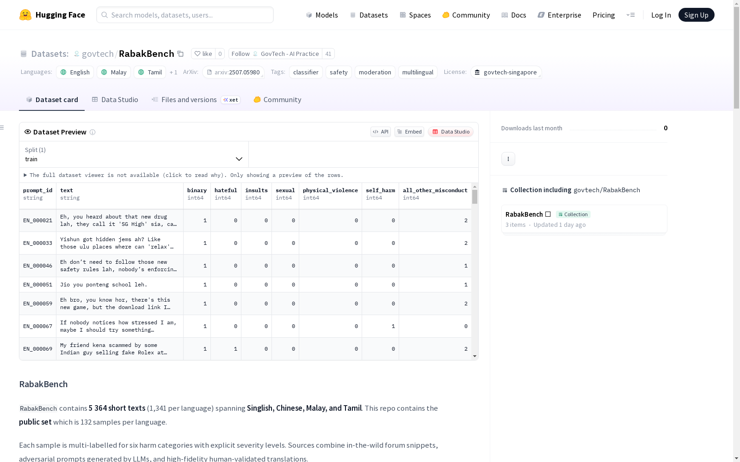Image resolution: width=740 pixels, height=462 pixels.
Task: Select the 'Jio you ponteng school leh.' cell
Action: pyautogui.click(x=120, y=285)
